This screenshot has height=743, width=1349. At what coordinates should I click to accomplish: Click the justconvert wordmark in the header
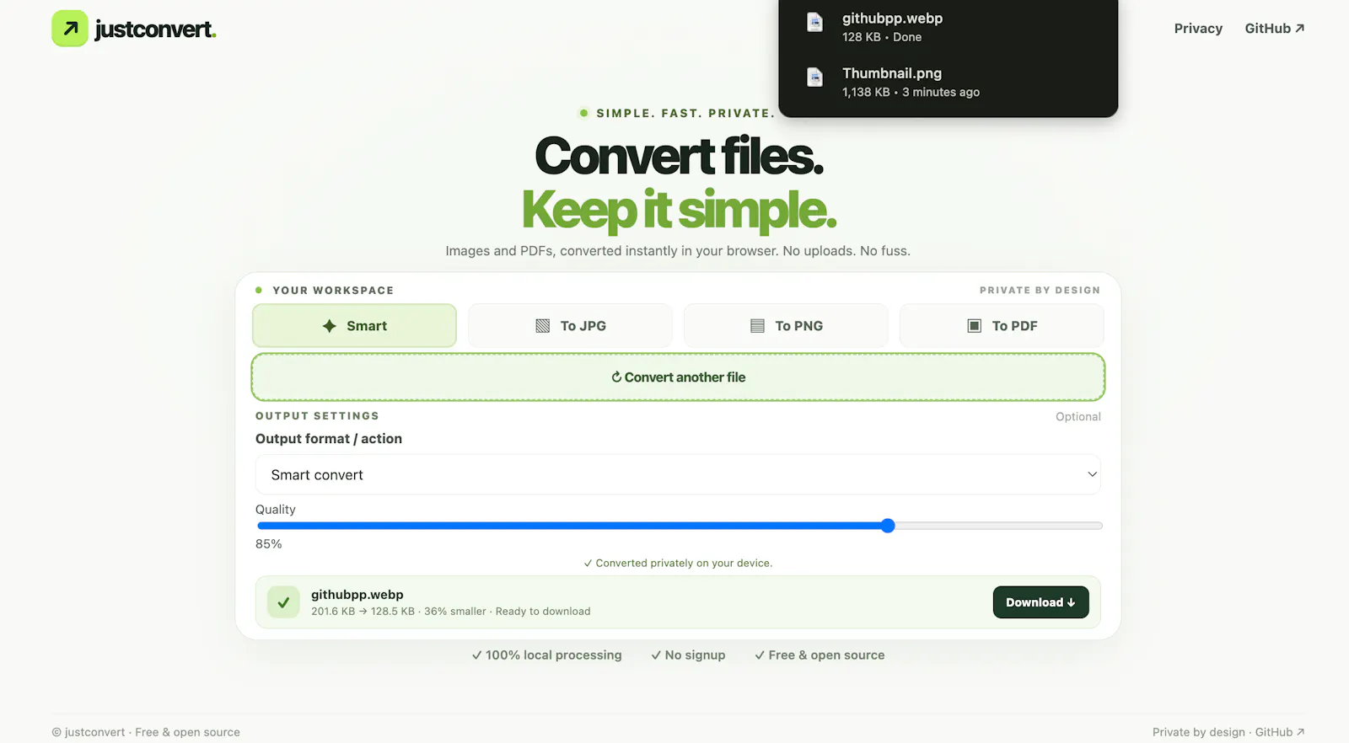[x=155, y=29]
